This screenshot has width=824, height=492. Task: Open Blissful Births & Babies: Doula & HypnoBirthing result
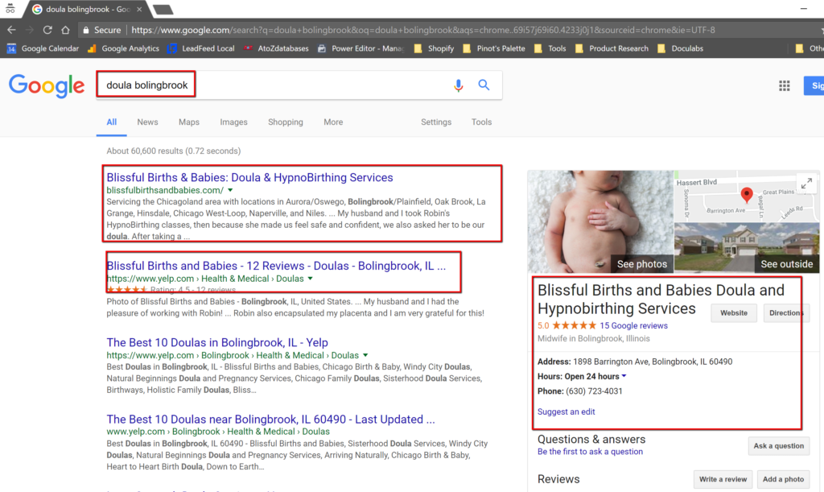click(x=249, y=178)
